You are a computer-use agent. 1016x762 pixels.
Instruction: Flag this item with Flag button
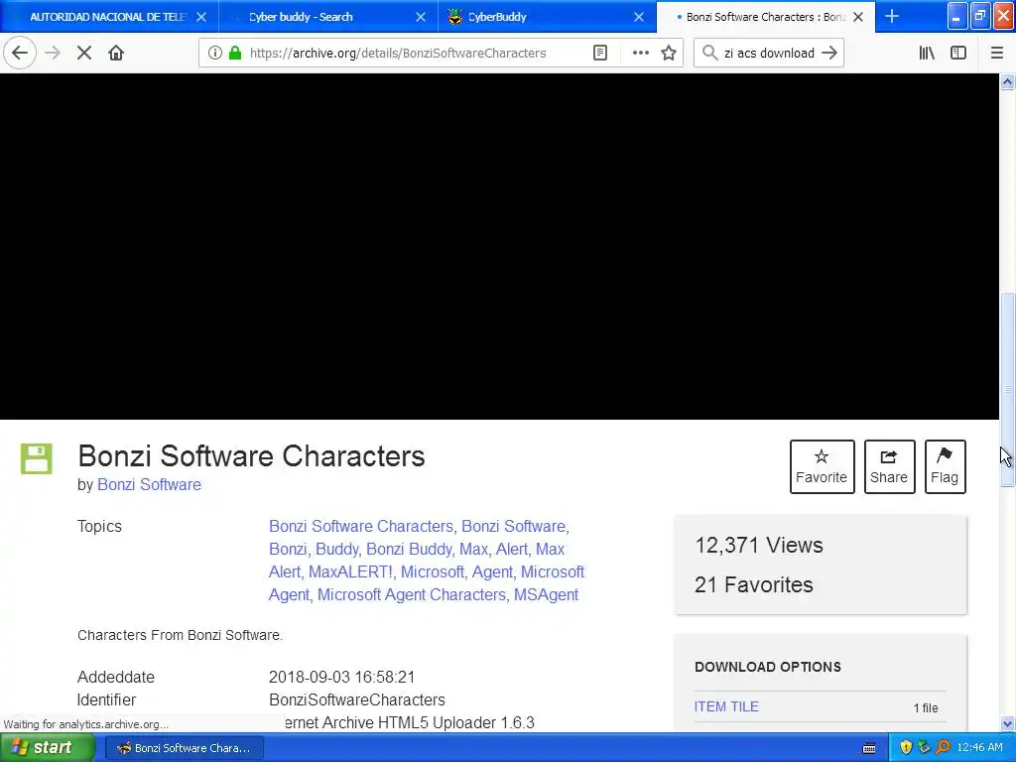pyautogui.click(x=945, y=466)
